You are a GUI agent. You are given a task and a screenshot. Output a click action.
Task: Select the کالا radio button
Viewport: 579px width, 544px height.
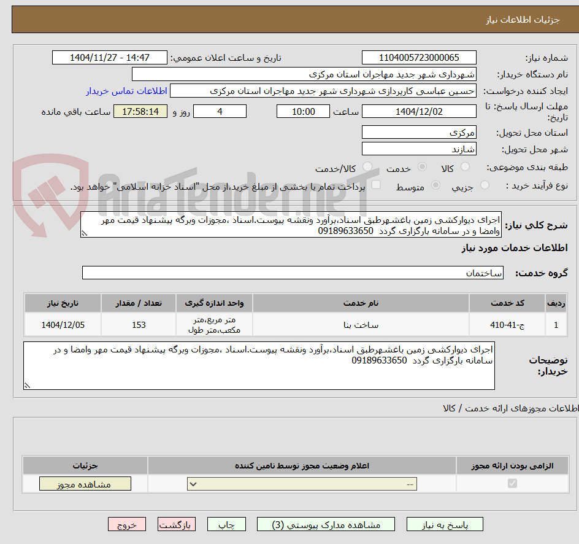coord(466,167)
